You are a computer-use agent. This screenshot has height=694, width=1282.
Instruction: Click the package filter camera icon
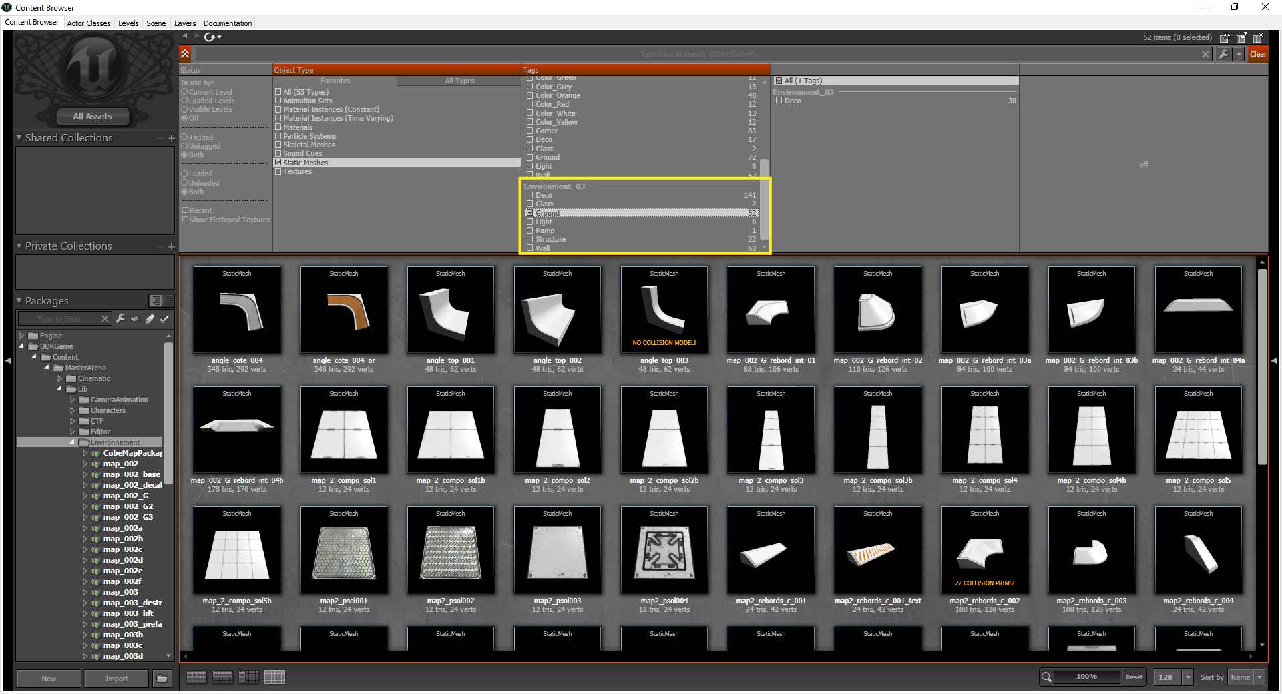click(135, 319)
